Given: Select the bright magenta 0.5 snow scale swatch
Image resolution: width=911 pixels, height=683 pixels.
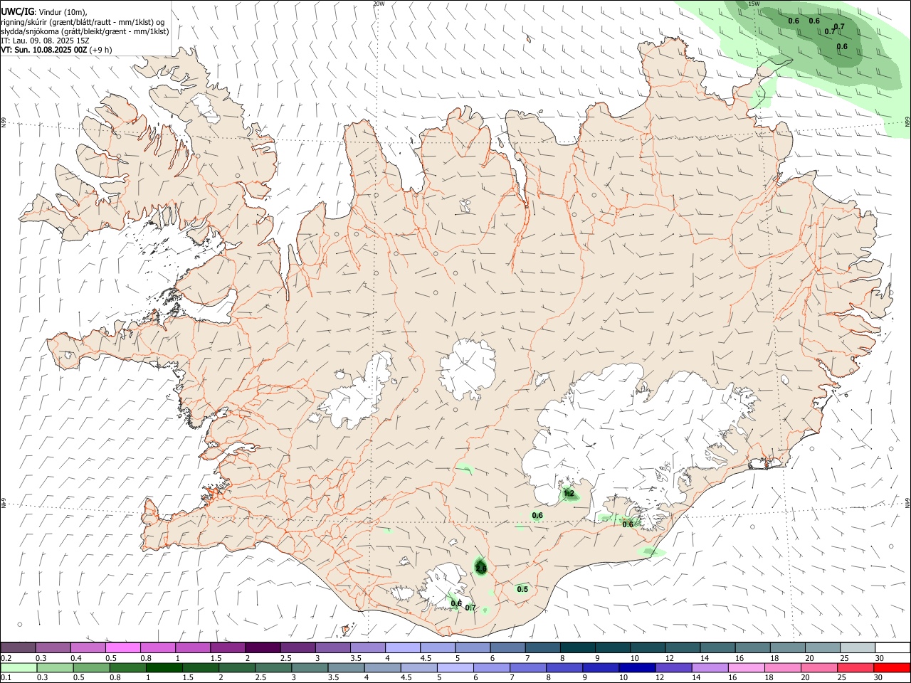Looking at the screenshot, I should 122,647.
